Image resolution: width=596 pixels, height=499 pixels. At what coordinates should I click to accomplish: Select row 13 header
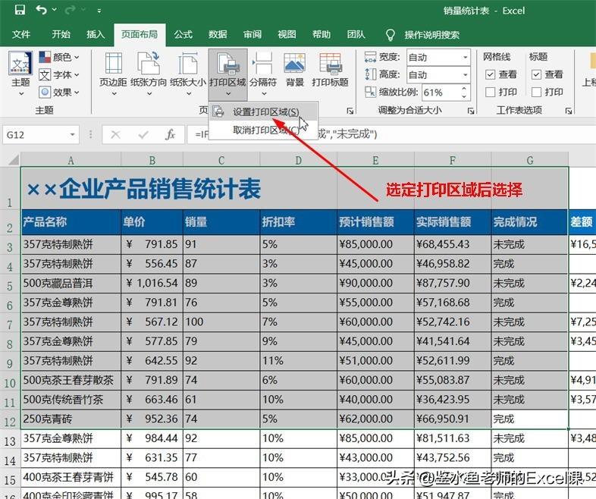click(x=10, y=439)
